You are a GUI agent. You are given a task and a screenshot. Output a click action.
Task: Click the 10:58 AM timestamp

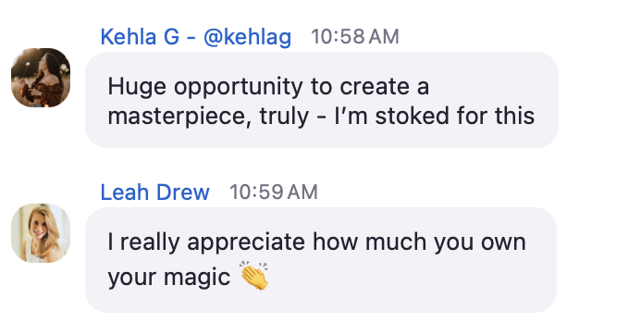pos(354,37)
